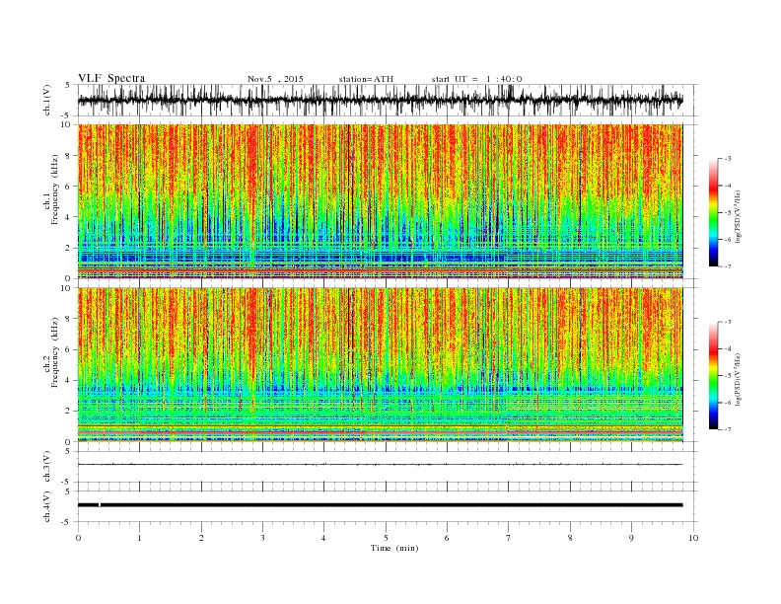Click the "8" kHz tick of ch.2 spectrogram
This screenshot has width=781, height=604.
(x=68, y=319)
